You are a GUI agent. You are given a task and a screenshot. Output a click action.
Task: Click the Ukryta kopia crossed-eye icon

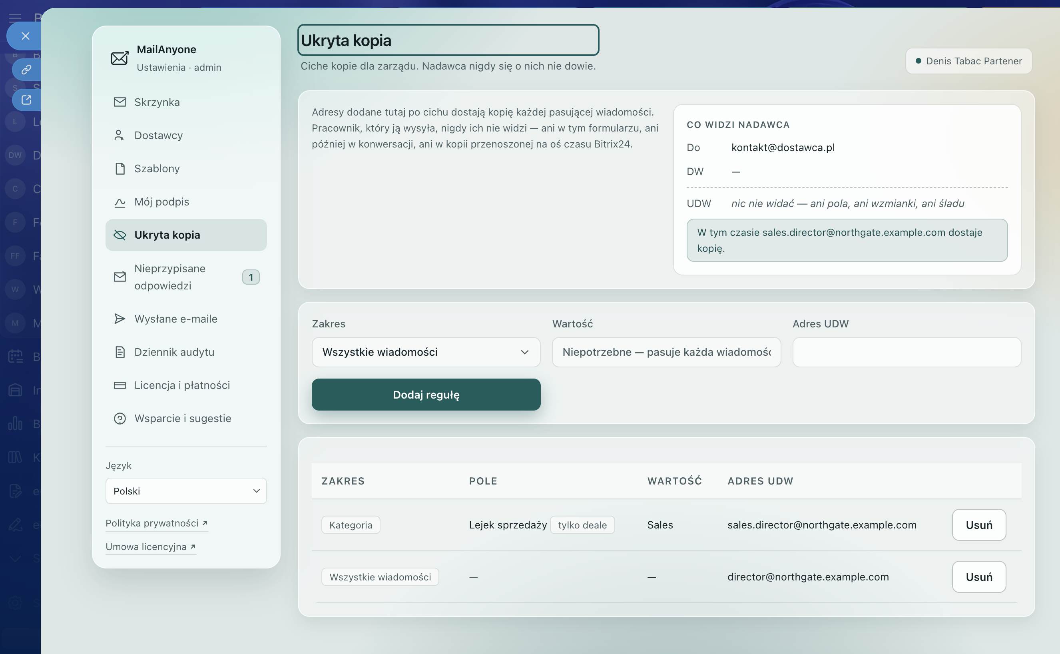[120, 235]
